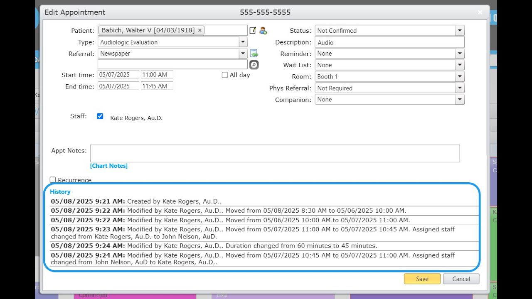Image resolution: width=532 pixels, height=299 pixels.
Task: Click the Edit Appointment title text
Action: pos(75,12)
